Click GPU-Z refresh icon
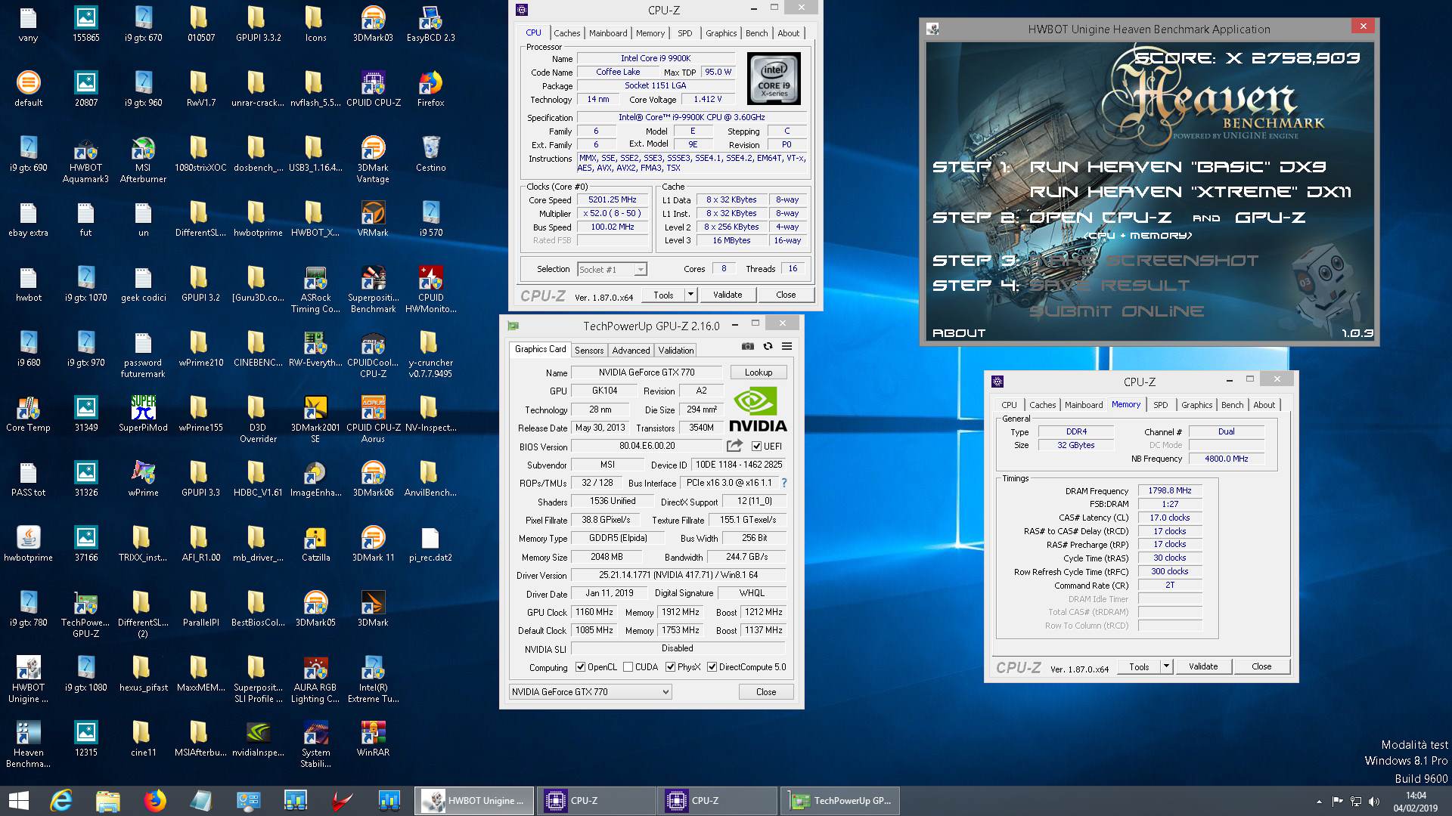The width and height of the screenshot is (1452, 816). [x=768, y=347]
